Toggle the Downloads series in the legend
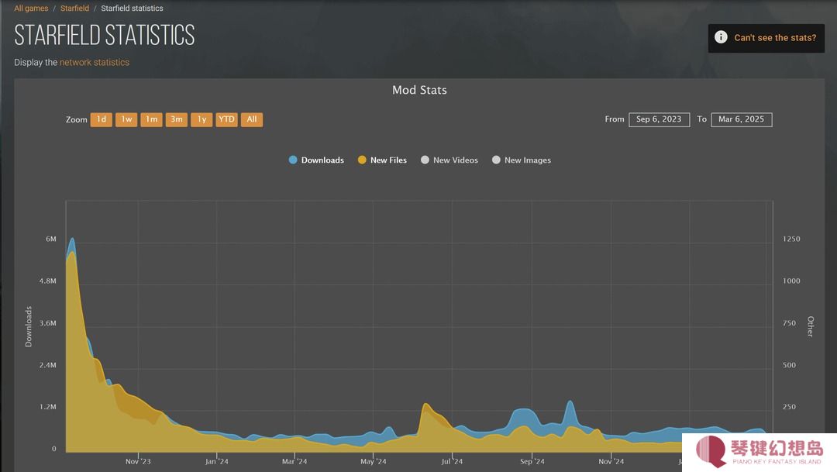This screenshot has width=837, height=472. coord(316,160)
